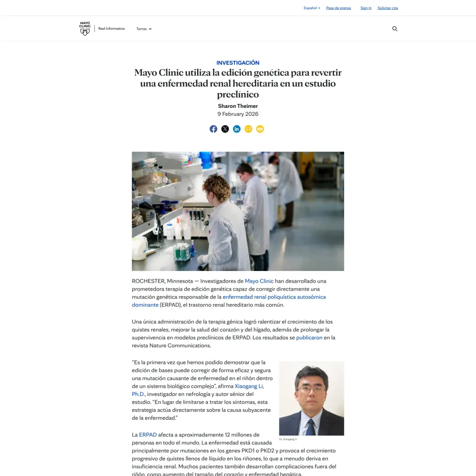Expand the Temas menu
The image size is (476, 476).
[x=144, y=29]
